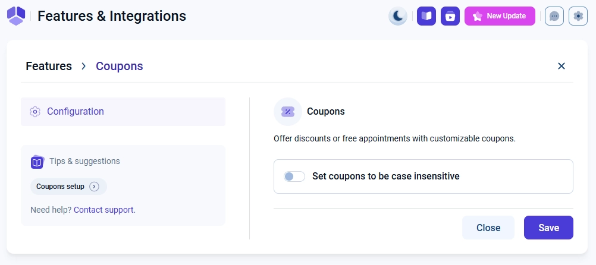Click the app logo in the header
This screenshot has width=596, height=265.
click(17, 16)
